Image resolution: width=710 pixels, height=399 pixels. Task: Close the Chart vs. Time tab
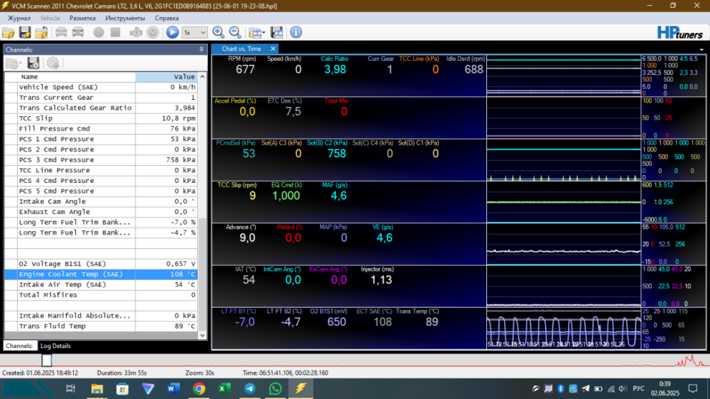click(x=273, y=49)
